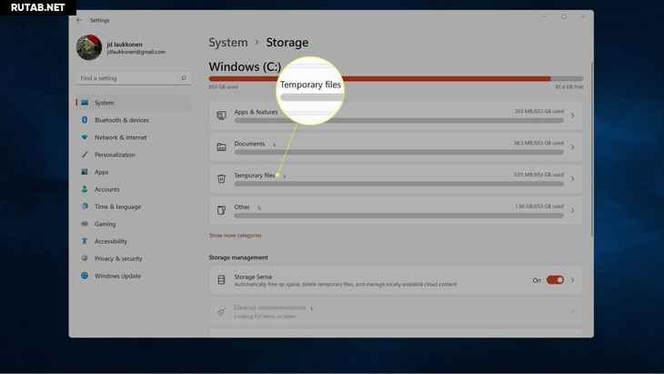Click the back arrow in Settings
The width and height of the screenshot is (664, 374).
80,20
